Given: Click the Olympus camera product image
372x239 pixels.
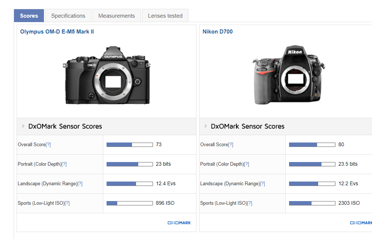Looking at the screenshot, I should click(x=107, y=75).
